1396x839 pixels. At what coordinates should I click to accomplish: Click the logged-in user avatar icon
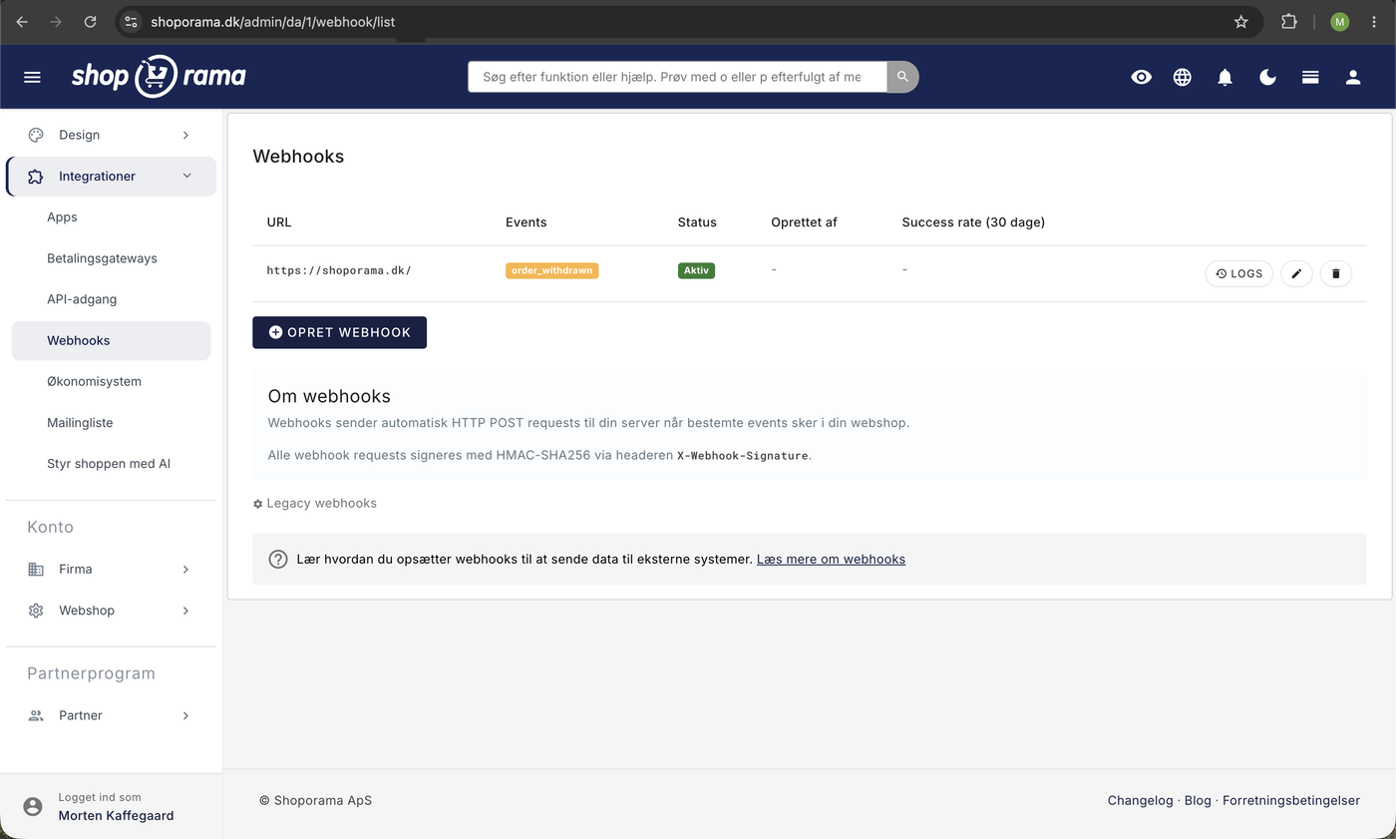point(33,806)
